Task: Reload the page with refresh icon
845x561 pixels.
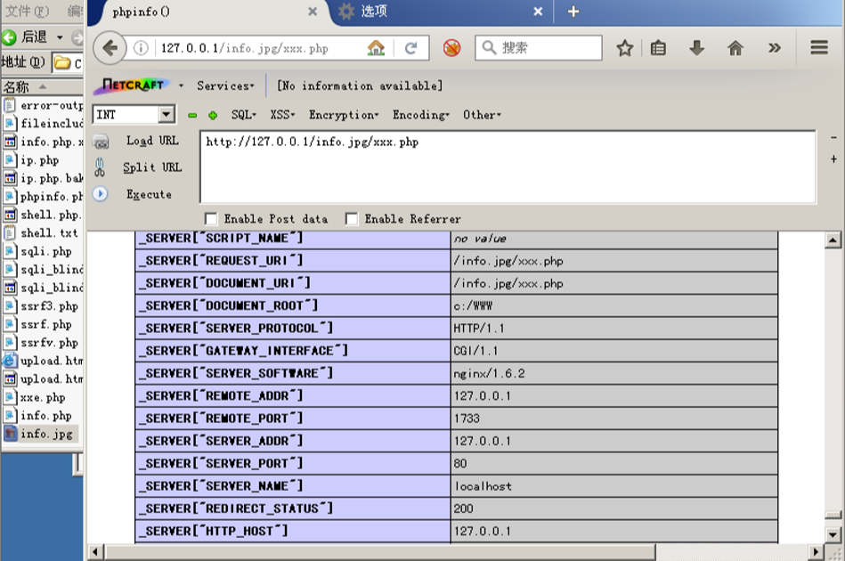Action: pyautogui.click(x=410, y=48)
